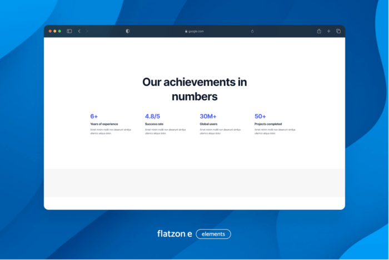Minimize the window with the yellow button

(x=55, y=31)
